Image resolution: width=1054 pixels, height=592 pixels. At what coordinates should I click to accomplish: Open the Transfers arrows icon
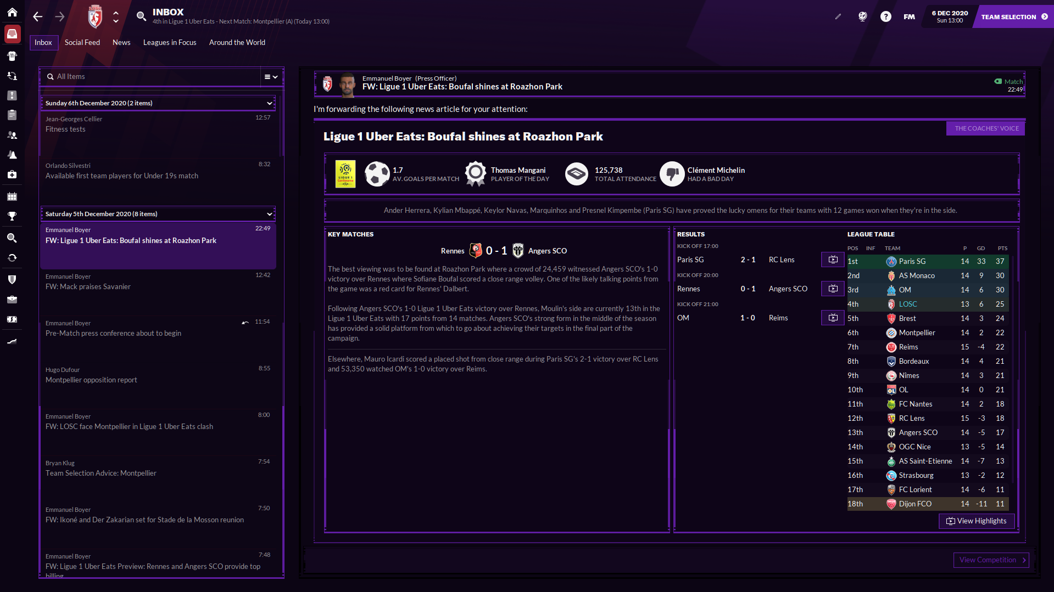(12, 258)
